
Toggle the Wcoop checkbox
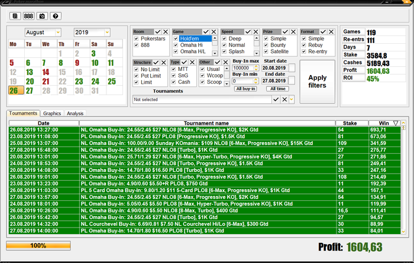[202, 76]
